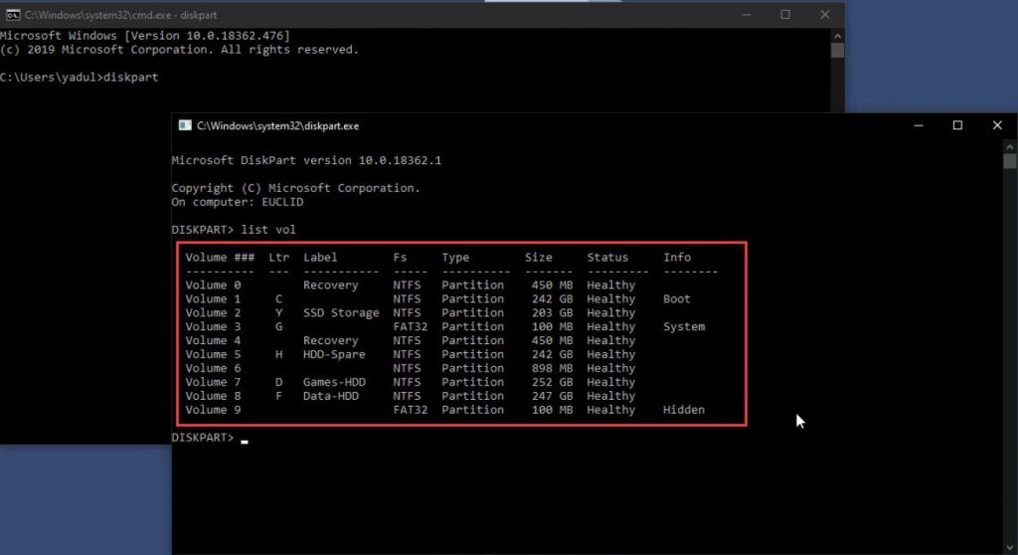Click scrollbar thumb in diskpart.exe window
1018x555 pixels.
point(1010,161)
